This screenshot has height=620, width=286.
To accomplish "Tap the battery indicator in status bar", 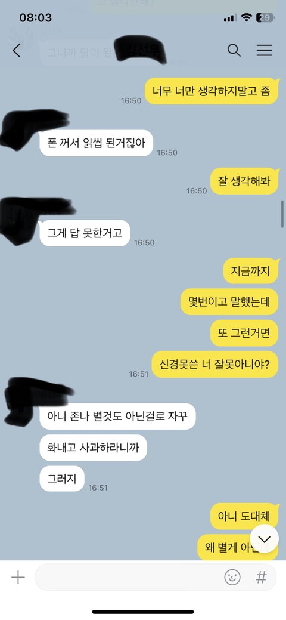I will [x=265, y=17].
